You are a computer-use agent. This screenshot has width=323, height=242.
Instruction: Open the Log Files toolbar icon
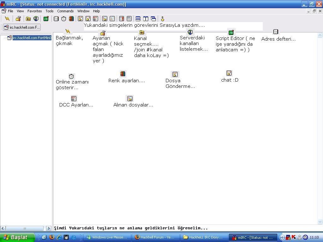[x=112, y=19]
